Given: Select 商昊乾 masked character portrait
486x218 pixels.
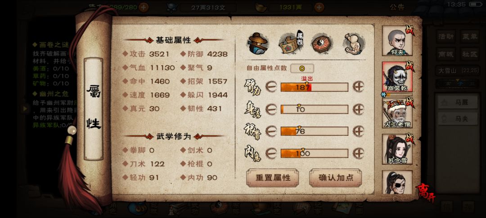Looking at the screenshot, I should pyautogui.click(x=397, y=77).
